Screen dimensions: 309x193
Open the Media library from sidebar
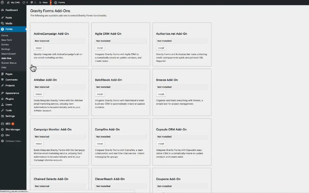[9, 24]
